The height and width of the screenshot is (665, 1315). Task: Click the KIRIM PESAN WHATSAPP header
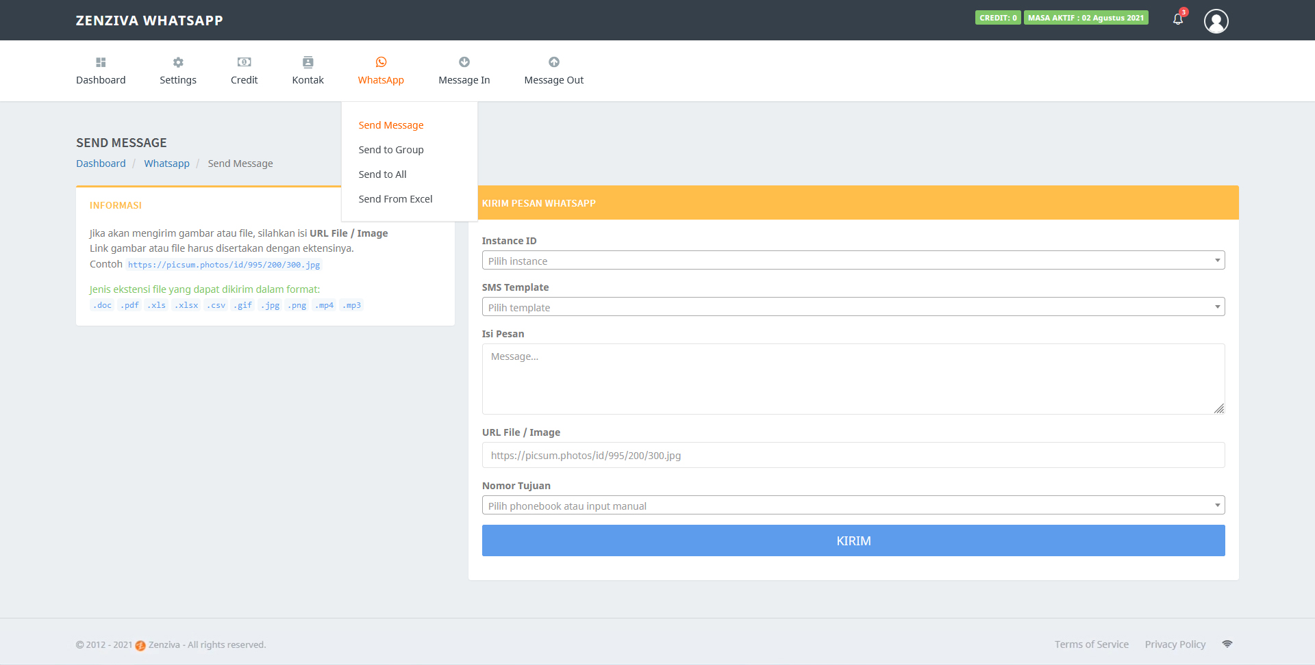tap(539, 203)
